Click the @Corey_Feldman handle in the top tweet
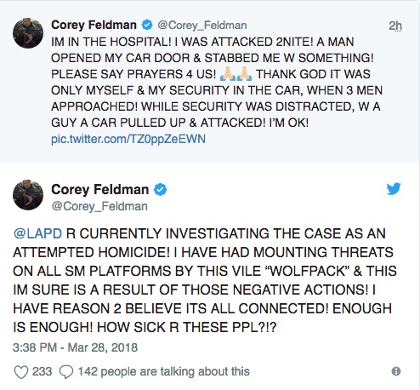The height and width of the screenshot is (390, 420). (x=202, y=26)
